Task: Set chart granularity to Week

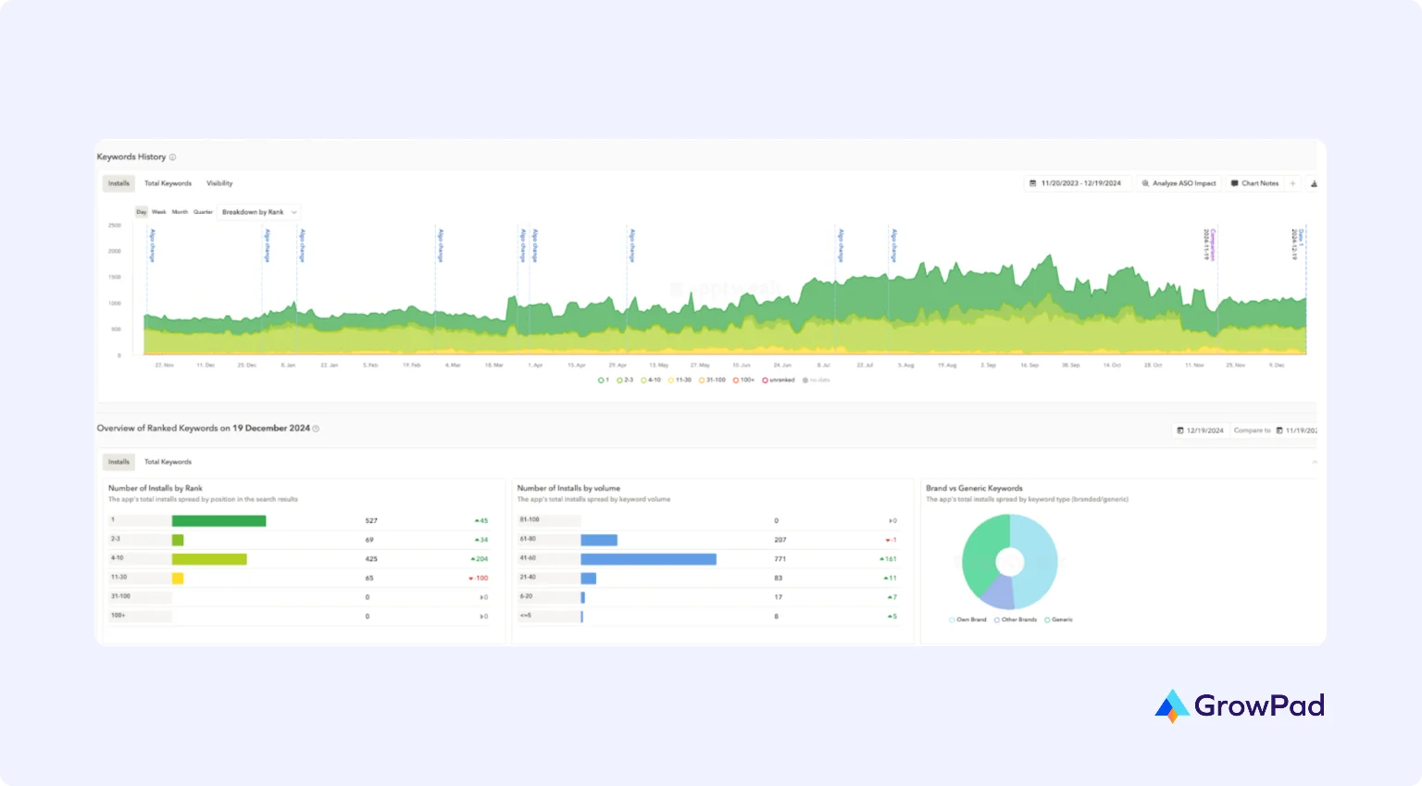Action: tap(159, 212)
